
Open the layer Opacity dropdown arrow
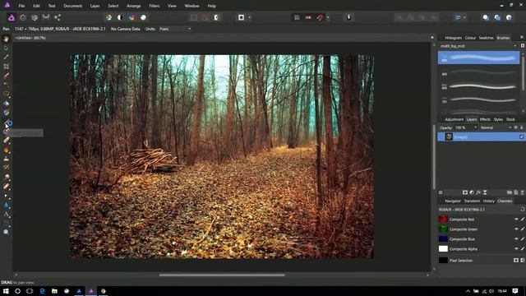point(475,127)
